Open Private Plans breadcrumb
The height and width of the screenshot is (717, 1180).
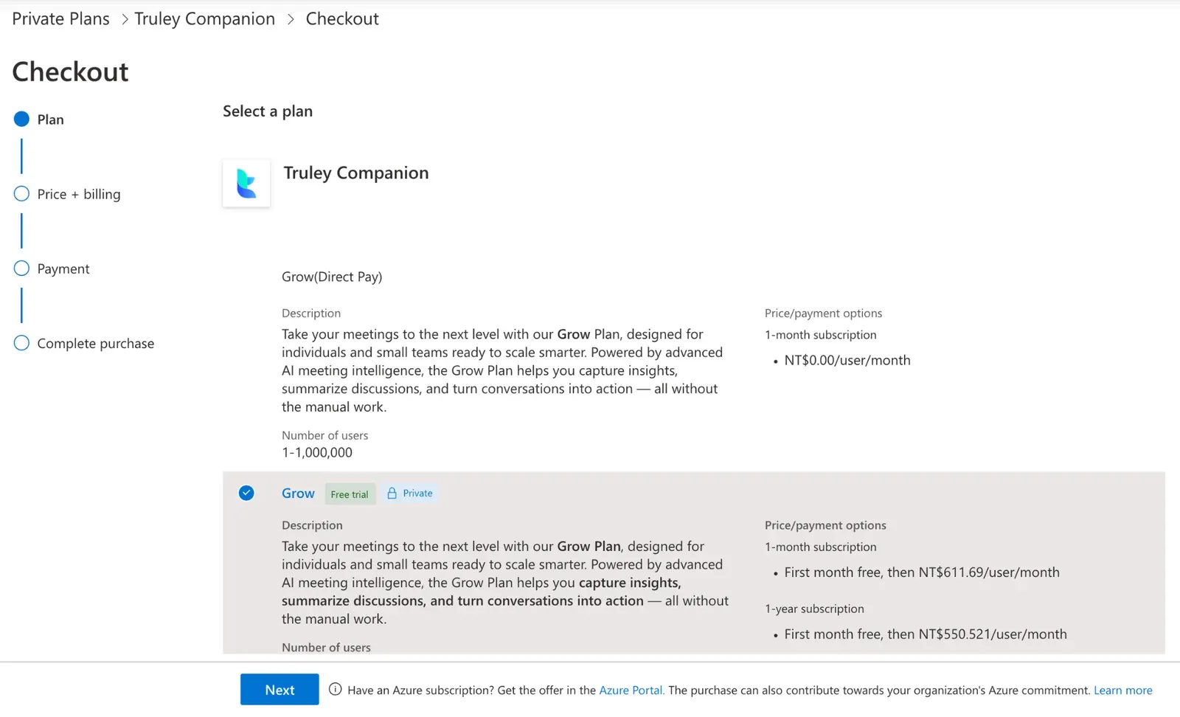pos(60,19)
